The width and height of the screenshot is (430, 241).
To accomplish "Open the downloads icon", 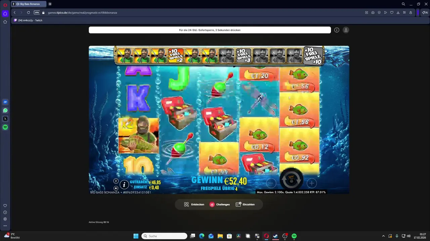I will 398,12.
